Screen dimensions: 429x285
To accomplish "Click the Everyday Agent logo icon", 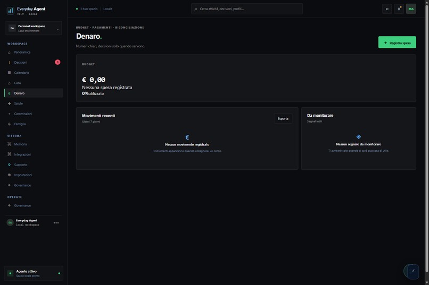I will pyautogui.click(x=11, y=11).
